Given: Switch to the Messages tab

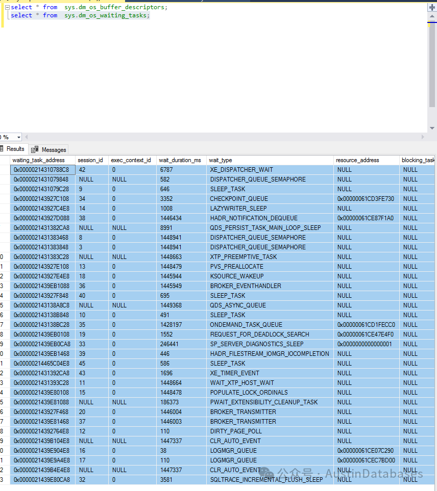Looking at the screenshot, I should pos(48,150).
